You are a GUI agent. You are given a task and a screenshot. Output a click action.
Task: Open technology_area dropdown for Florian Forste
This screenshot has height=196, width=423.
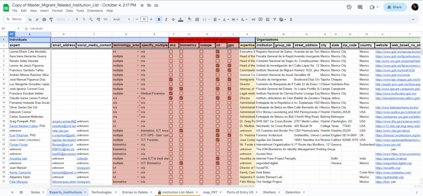click(138, 144)
